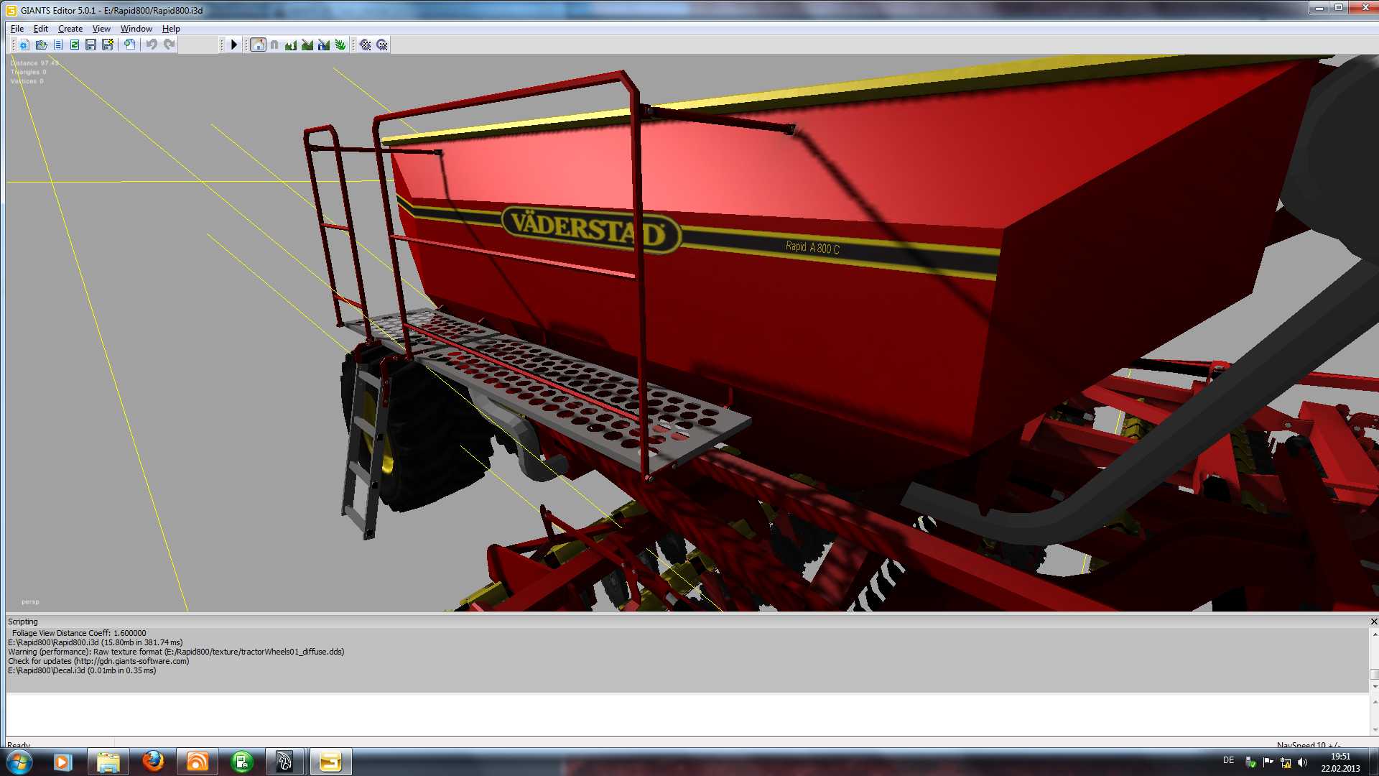Click the Open file folder icon
The width and height of the screenshot is (1379, 776).
[41, 45]
